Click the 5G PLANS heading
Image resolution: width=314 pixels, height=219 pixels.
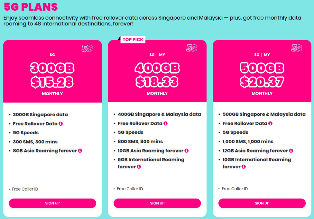(x=31, y=7)
